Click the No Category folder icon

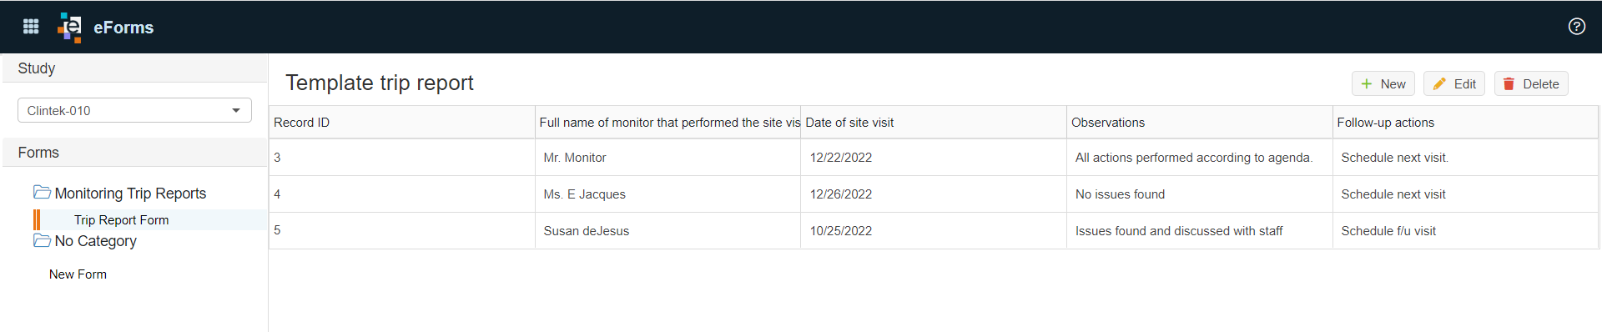click(x=42, y=240)
